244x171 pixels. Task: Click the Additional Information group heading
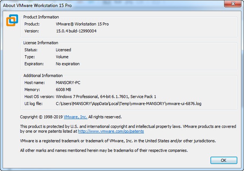click(43, 76)
